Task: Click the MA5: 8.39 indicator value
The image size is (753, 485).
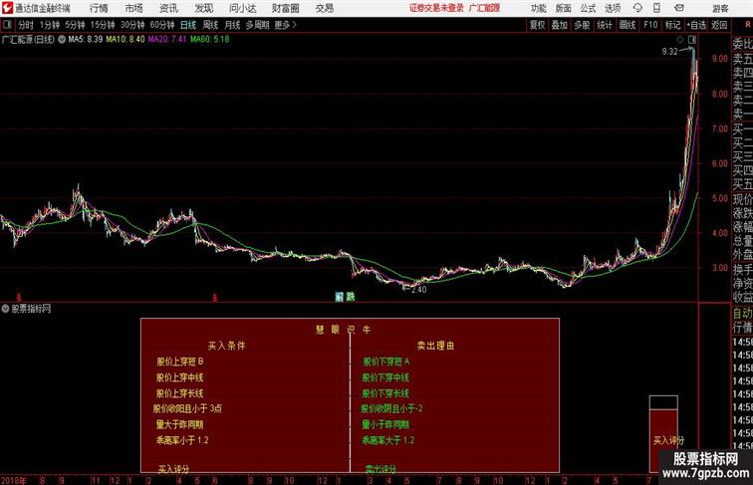Action: click(x=86, y=40)
